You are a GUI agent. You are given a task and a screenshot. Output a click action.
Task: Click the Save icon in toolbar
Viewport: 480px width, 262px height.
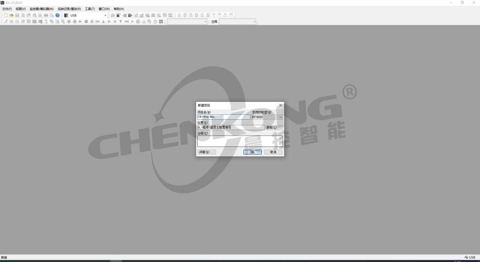[x=17, y=16]
